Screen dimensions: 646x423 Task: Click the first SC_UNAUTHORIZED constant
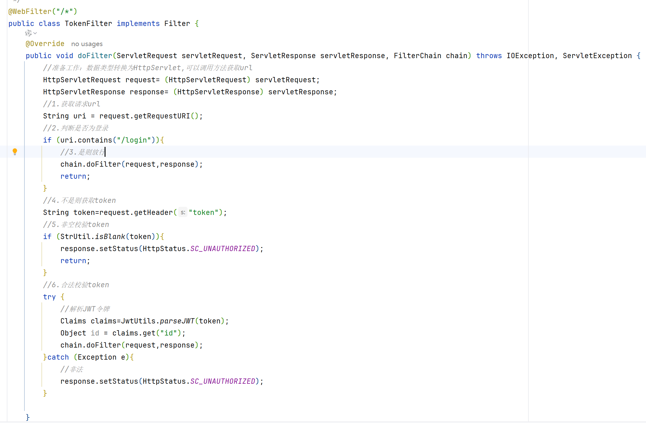(223, 249)
